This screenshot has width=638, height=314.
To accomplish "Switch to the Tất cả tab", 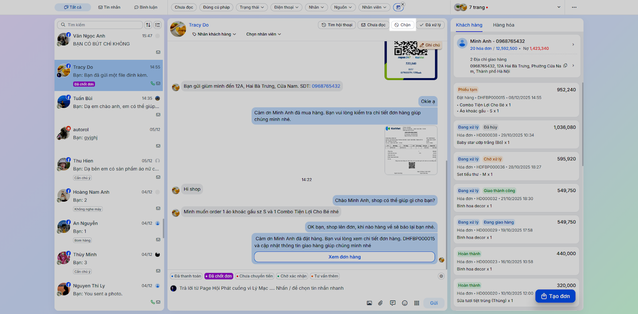I will (x=73, y=7).
